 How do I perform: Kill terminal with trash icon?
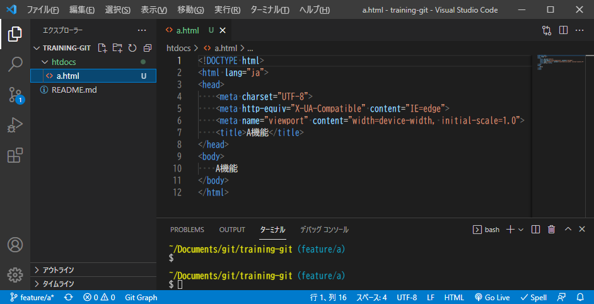(552, 230)
